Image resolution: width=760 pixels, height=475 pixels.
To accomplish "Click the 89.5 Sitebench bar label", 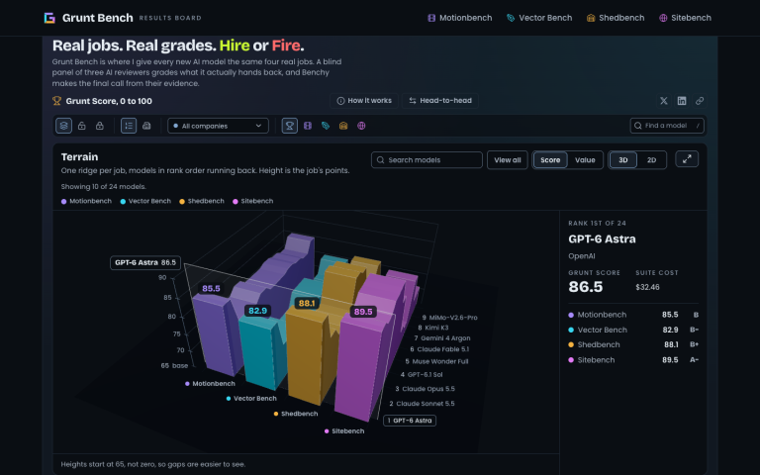I will [363, 312].
